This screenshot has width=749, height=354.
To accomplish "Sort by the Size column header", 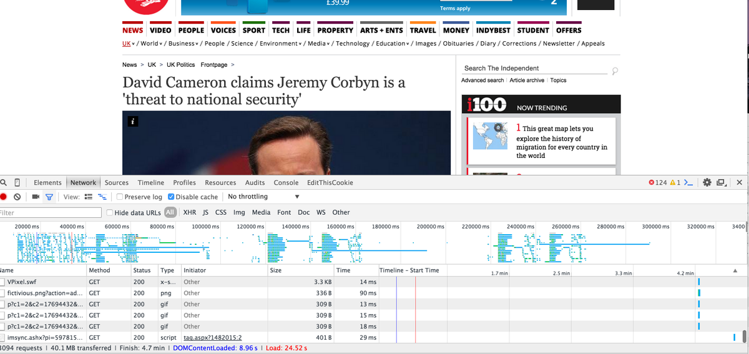I will tap(300, 270).
